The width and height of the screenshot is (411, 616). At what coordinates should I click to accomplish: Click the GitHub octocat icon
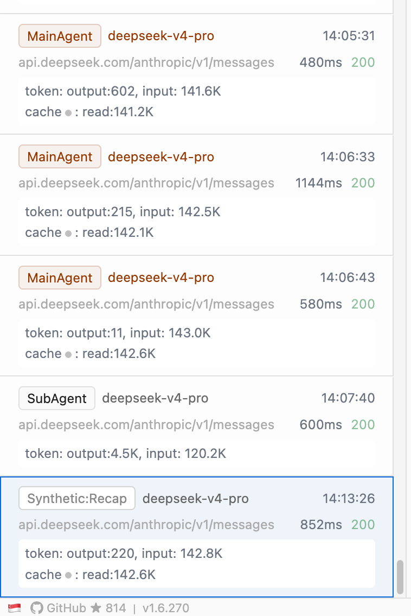point(37,608)
